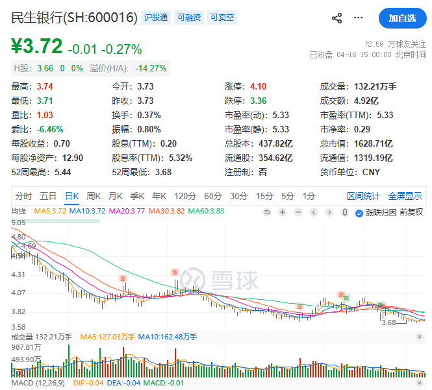This screenshot has height=390, width=432.
Task: Zoom out chart with minus icon
Action: 298,212
